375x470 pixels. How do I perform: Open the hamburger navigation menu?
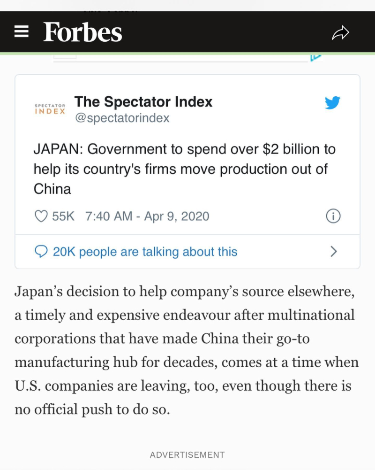tap(22, 31)
